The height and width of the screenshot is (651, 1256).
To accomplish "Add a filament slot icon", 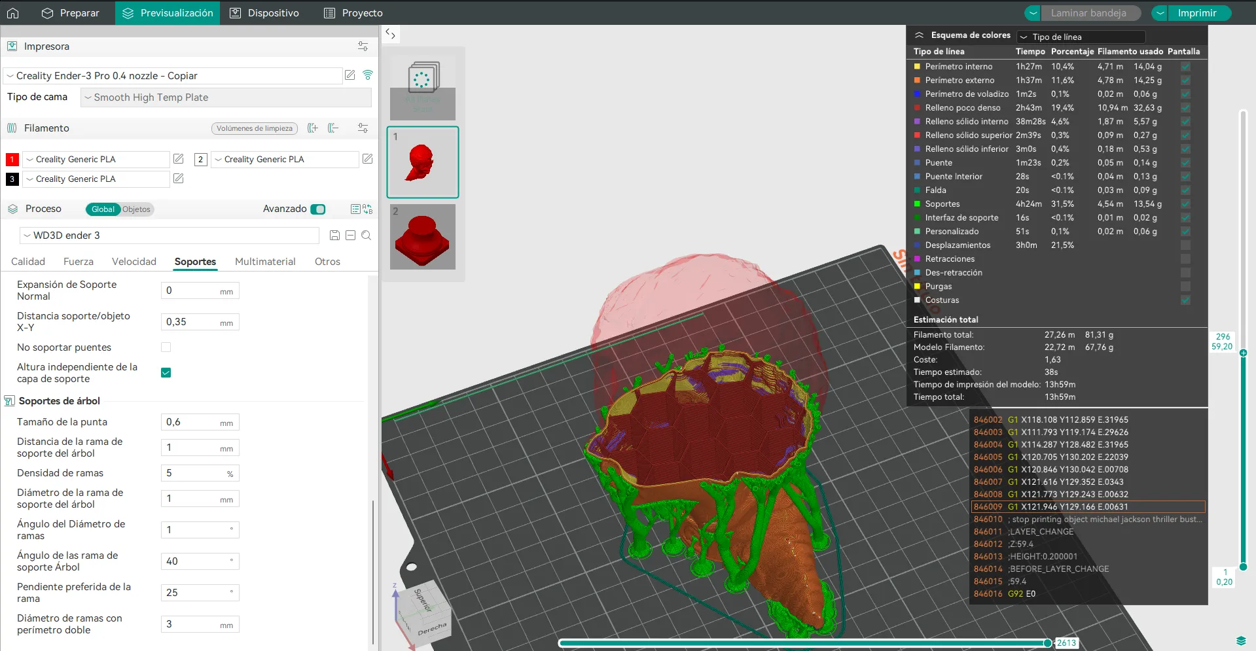I will click(x=313, y=128).
